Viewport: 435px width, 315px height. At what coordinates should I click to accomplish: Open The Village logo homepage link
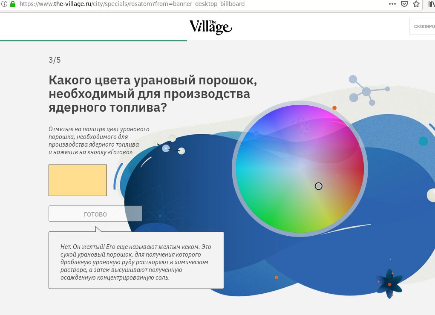[210, 27]
